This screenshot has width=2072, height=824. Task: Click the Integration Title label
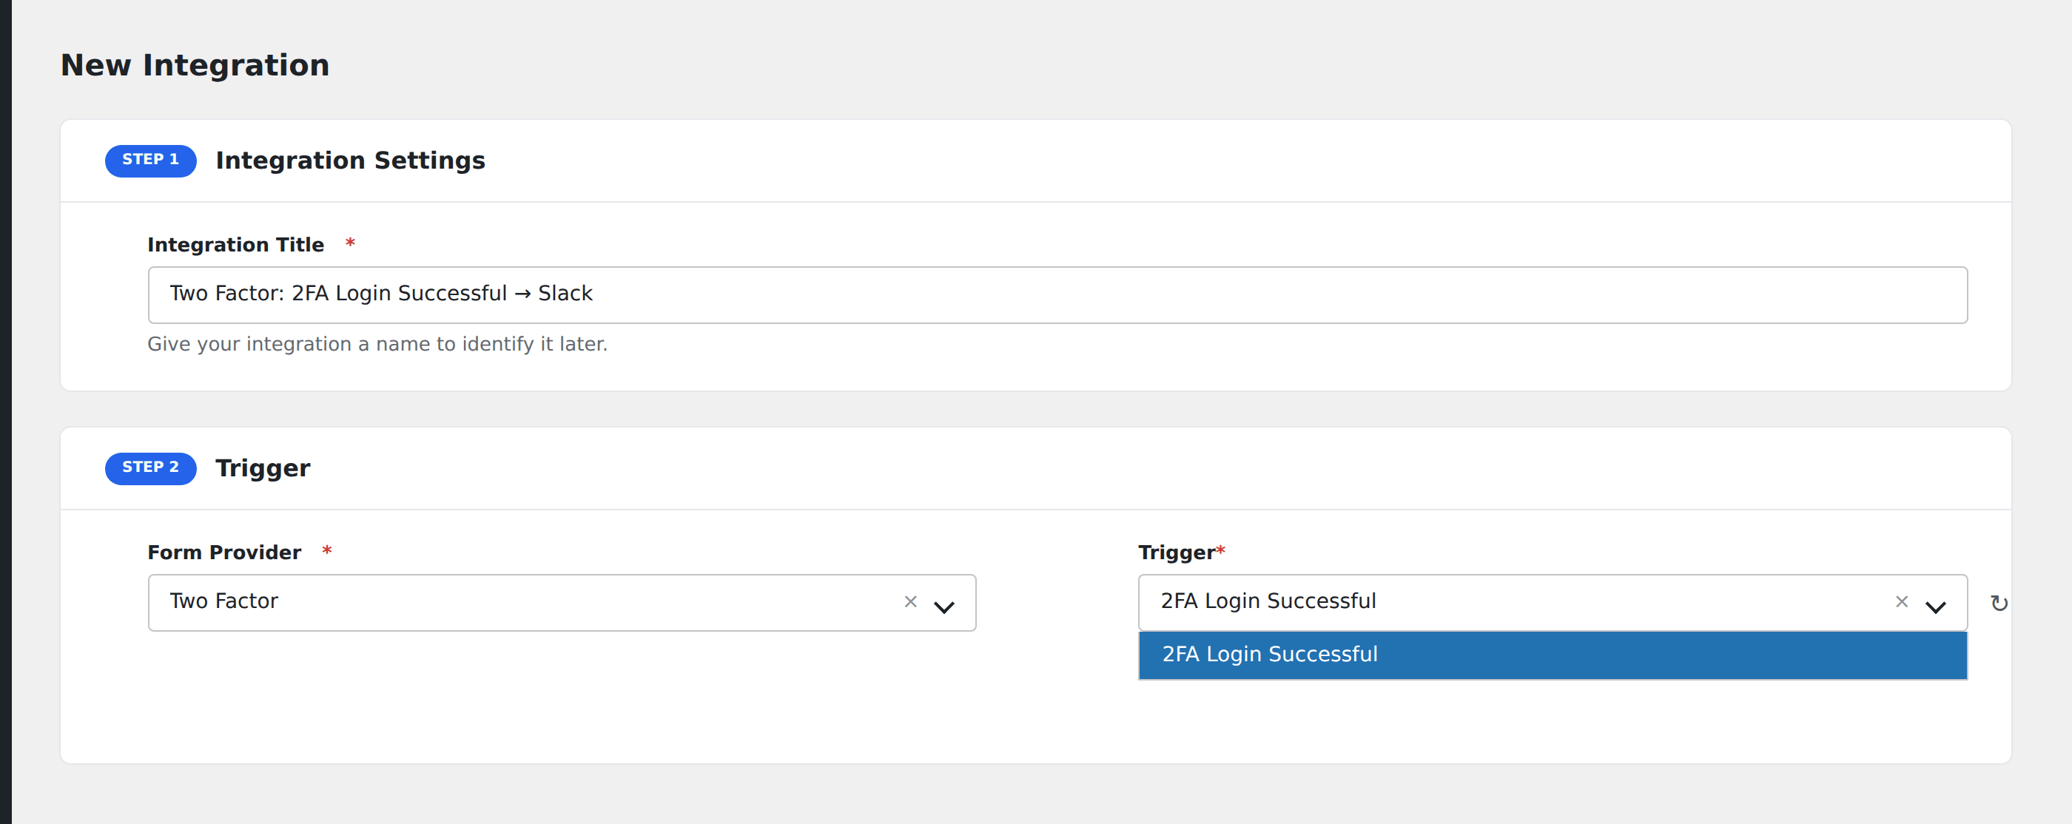click(x=235, y=245)
